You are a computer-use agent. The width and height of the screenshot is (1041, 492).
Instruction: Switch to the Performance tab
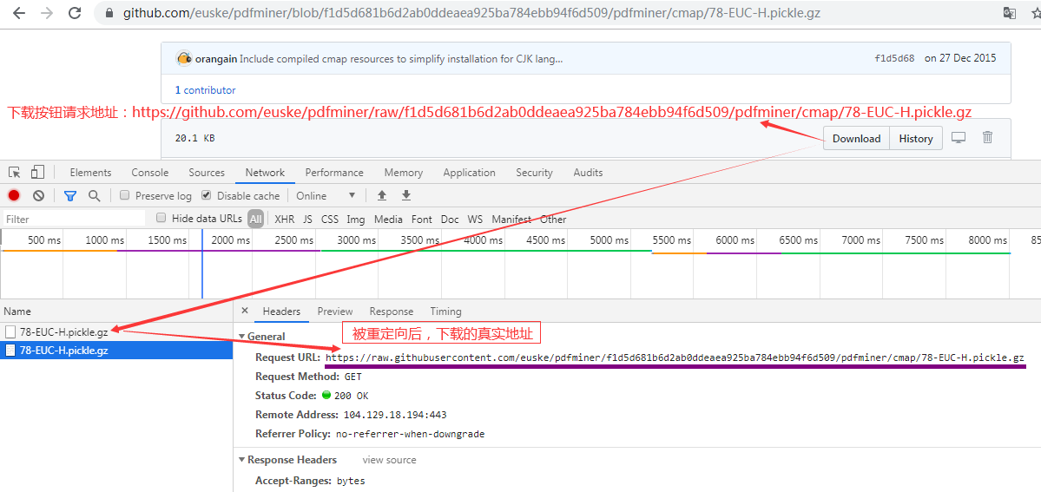(334, 173)
